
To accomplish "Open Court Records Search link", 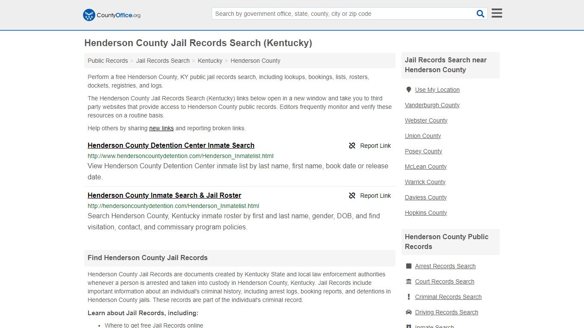I will (445, 281).
